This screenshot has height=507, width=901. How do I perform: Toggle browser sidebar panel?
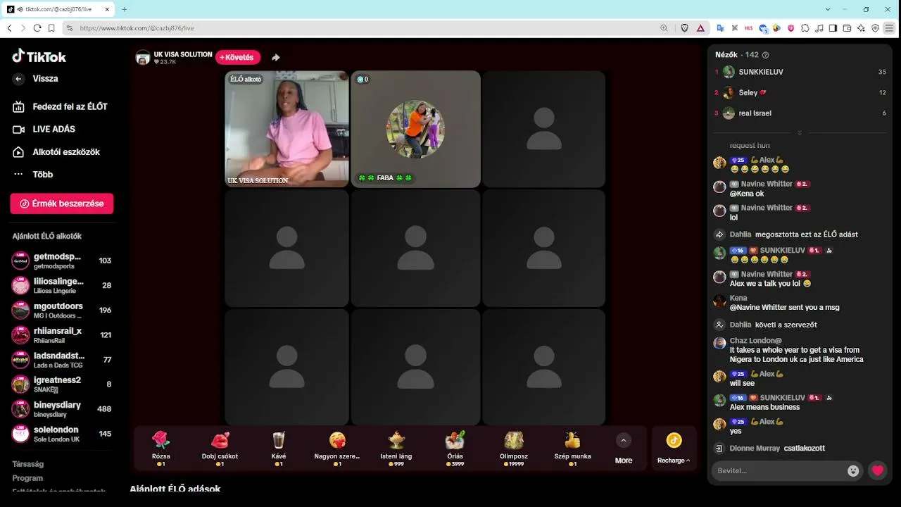833,28
